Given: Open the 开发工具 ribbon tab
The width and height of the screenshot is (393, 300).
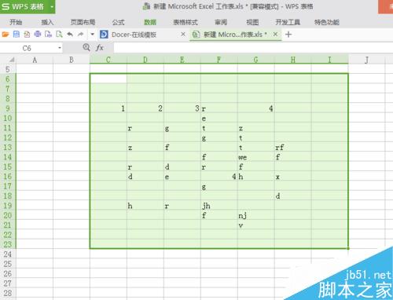Looking at the screenshot, I should [x=288, y=22].
